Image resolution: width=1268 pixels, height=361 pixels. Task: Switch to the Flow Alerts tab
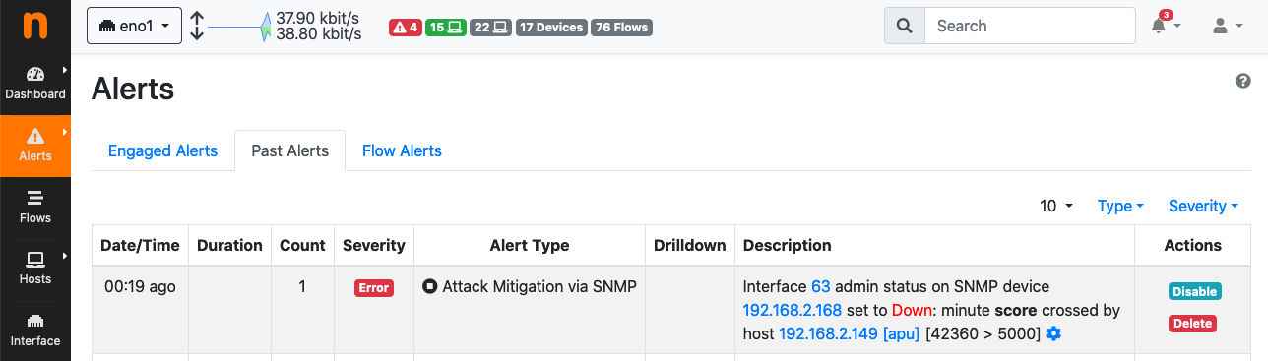coord(402,150)
